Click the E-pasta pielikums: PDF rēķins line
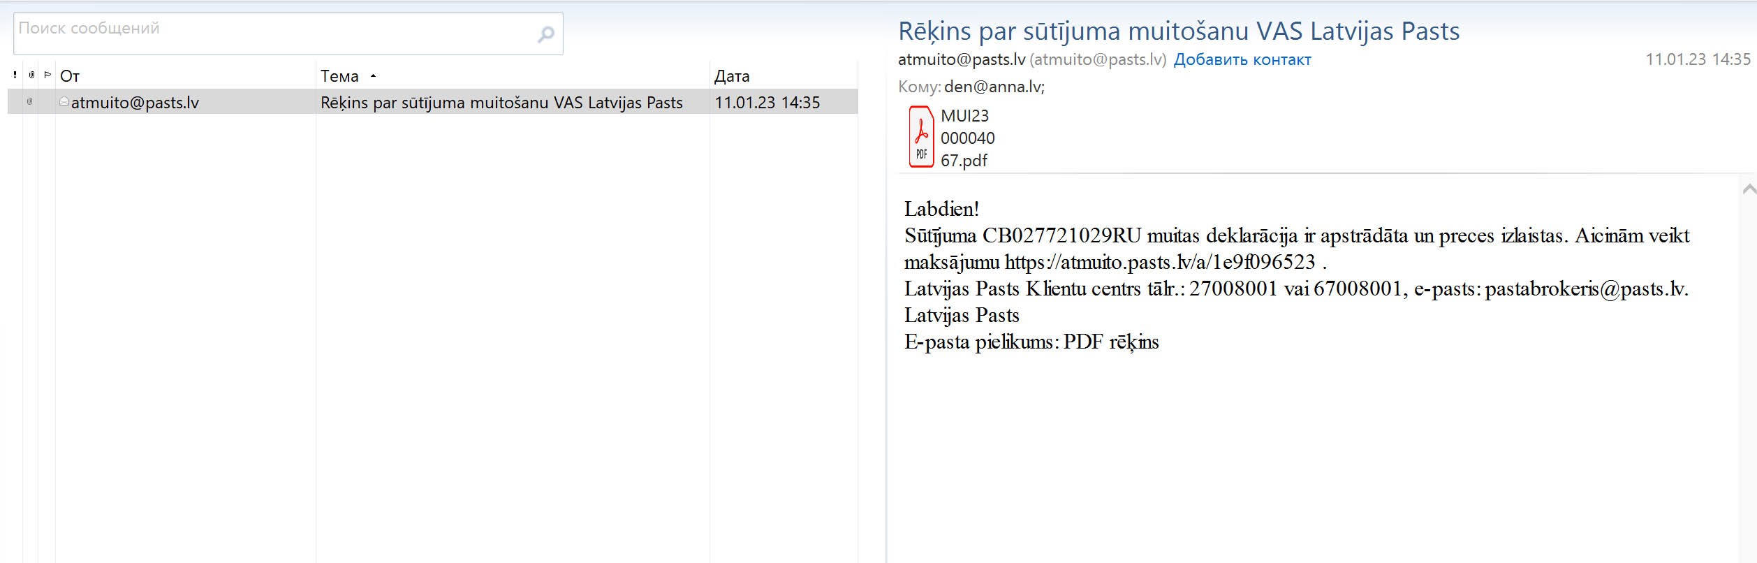This screenshot has height=563, width=1757. (x=1031, y=342)
